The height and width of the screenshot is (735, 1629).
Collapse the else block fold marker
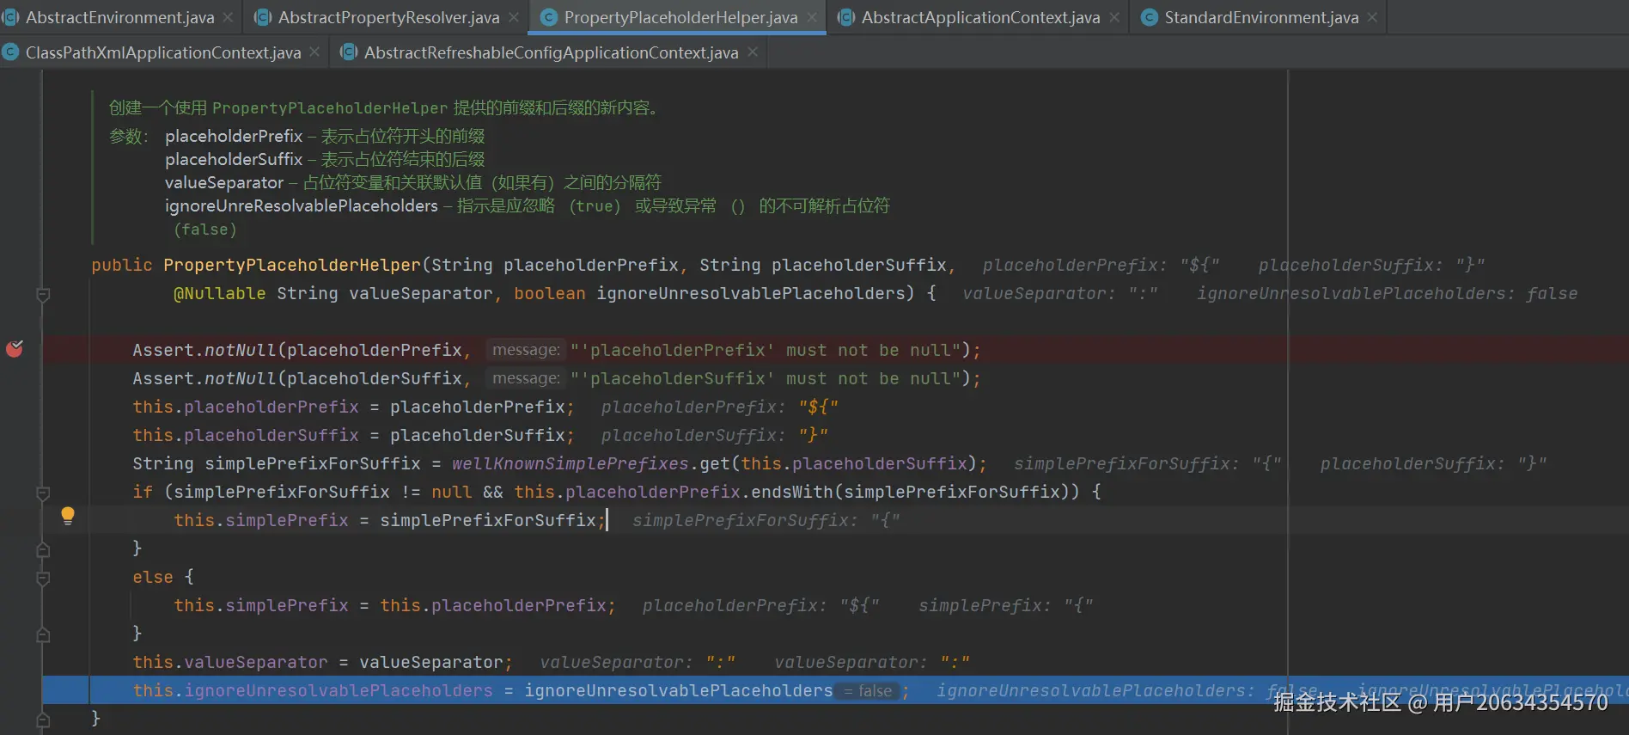click(43, 579)
